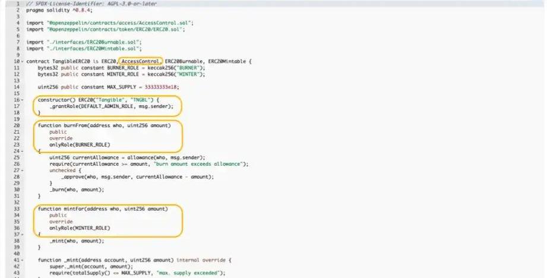Click onlyRole(BURNER_ROLE) modifier text
The width and height of the screenshot is (547, 278).
[x=80, y=144]
